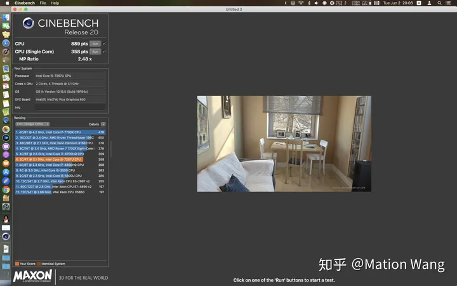The height and width of the screenshot is (286, 457).
Task: Run the multi-core CPU test
Action: (x=95, y=44)
